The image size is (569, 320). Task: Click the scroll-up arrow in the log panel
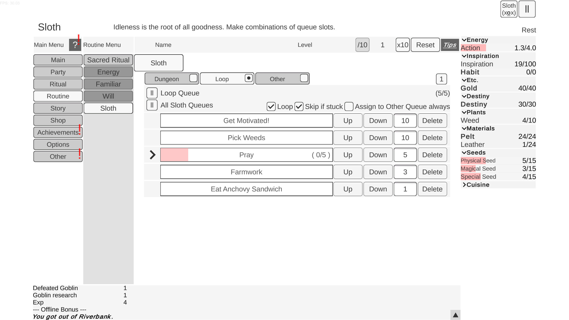point(455,315)
